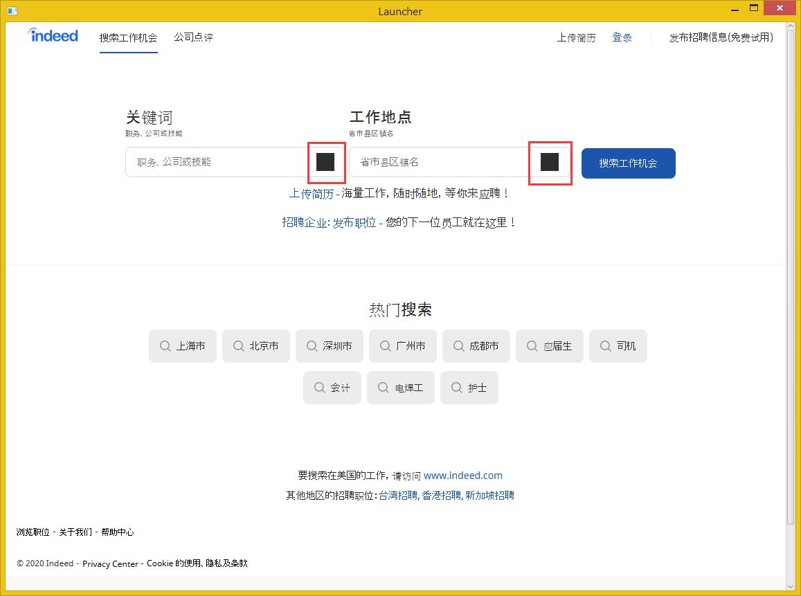Click the 护士 popular search chip
This screenshot has height=596, width=801.
[x=469, y=388]
